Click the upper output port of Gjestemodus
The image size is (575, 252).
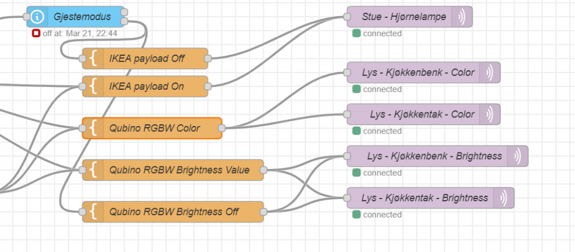coord(125,12)
